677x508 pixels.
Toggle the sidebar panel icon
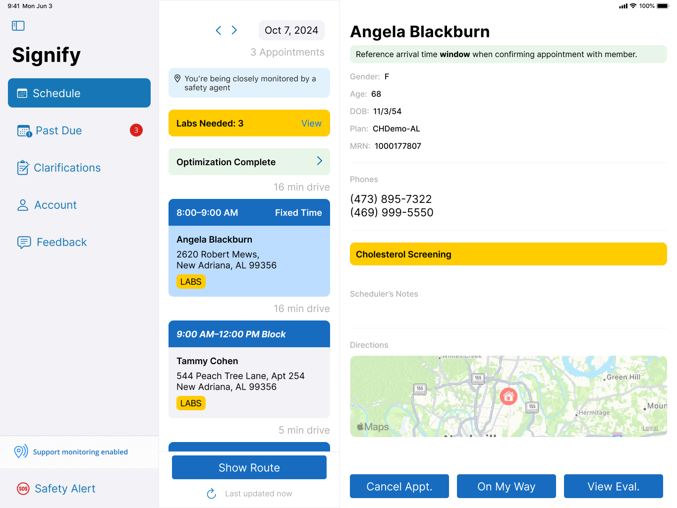pyautogui.click(x=18, y=26)
